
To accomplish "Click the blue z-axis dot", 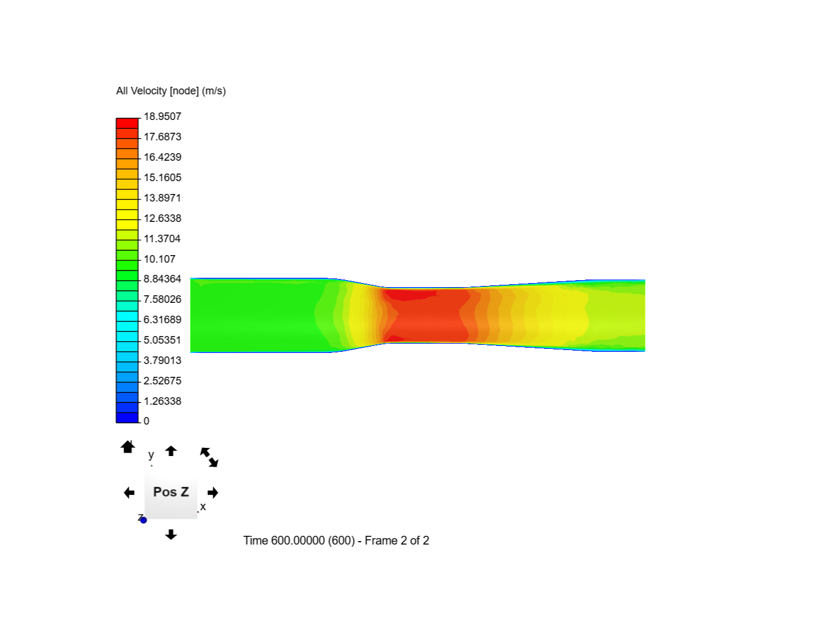I will coord(143,520).
